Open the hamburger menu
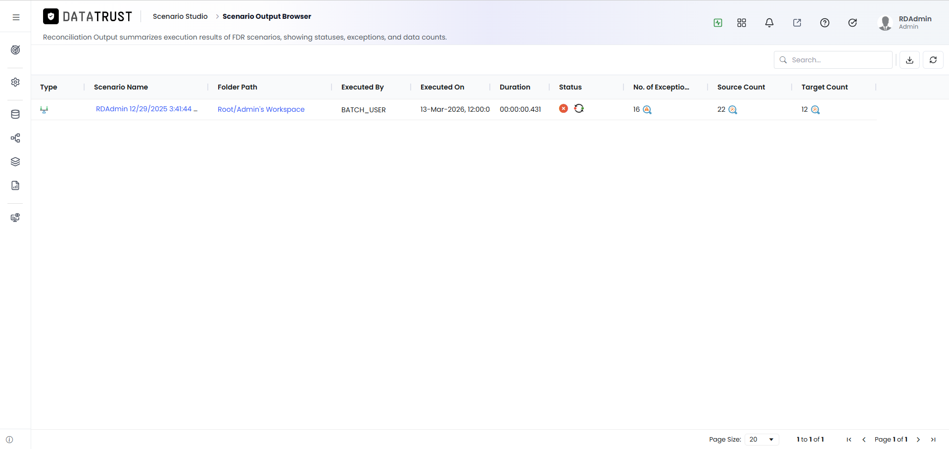949x449 pixels. 16,17
